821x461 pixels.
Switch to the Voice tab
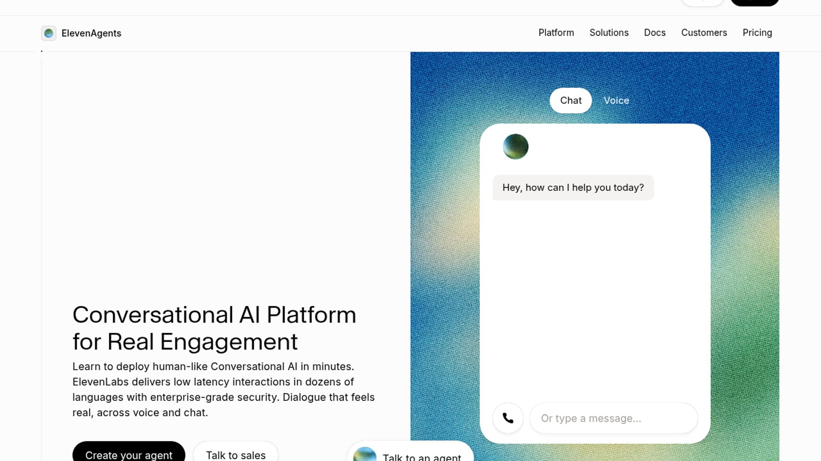click(x=616, y=101)
